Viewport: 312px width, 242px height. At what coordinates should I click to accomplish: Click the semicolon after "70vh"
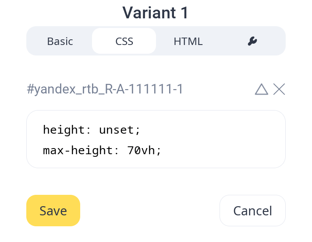point(159,151)
